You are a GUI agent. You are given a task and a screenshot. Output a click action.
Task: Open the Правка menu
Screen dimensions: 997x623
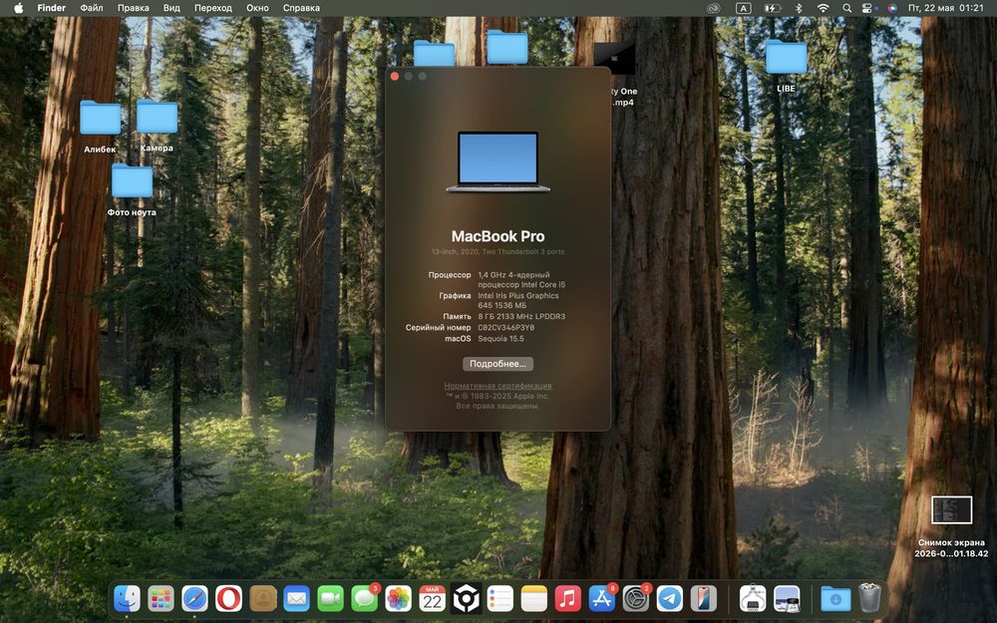tap(134, 8)
